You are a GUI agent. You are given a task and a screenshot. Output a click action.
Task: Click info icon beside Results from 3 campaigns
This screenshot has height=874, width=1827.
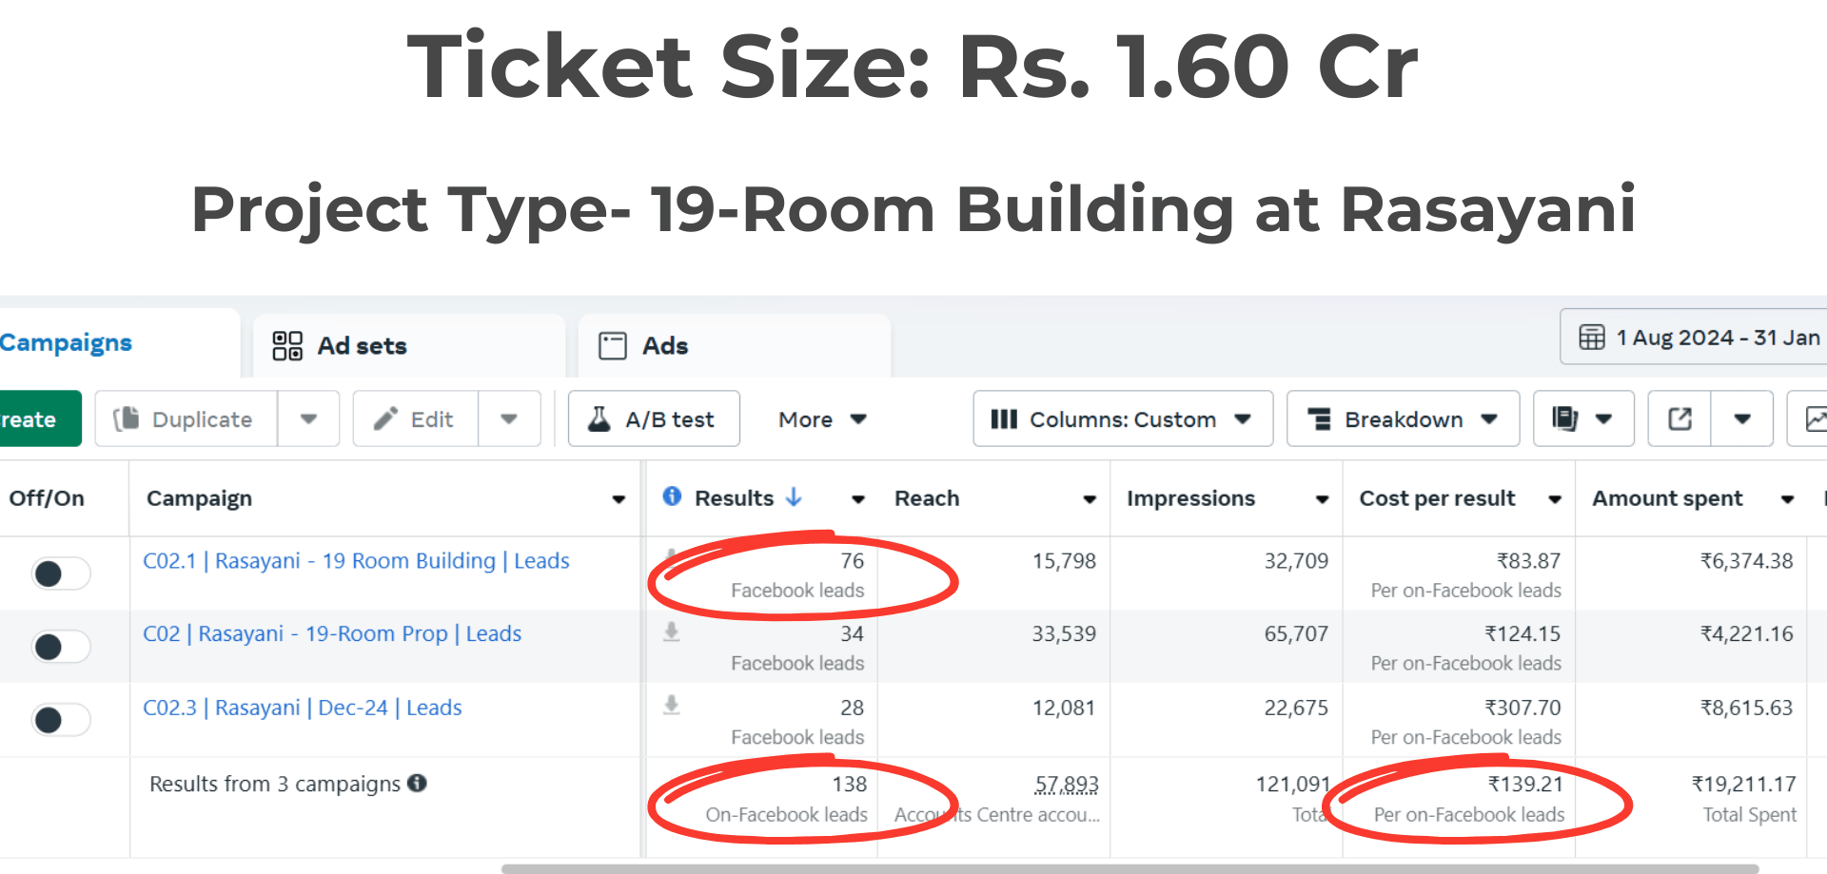(x=417, y=783)
